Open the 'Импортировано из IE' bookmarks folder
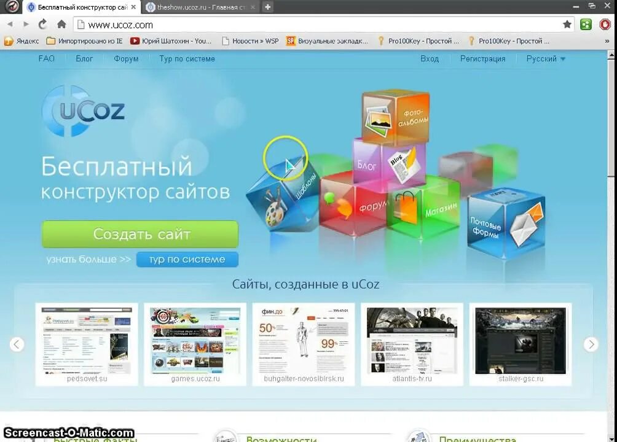Viewport: 617px width, 442px height. point(85,41)
